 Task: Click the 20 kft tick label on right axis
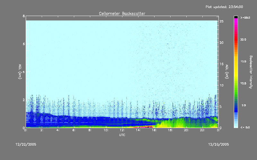pos(222,43)
